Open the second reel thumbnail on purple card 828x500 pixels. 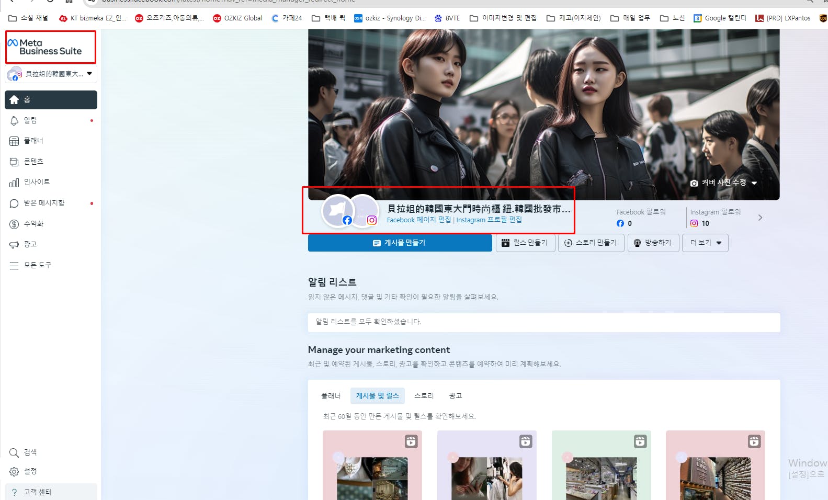click(486, 465)
